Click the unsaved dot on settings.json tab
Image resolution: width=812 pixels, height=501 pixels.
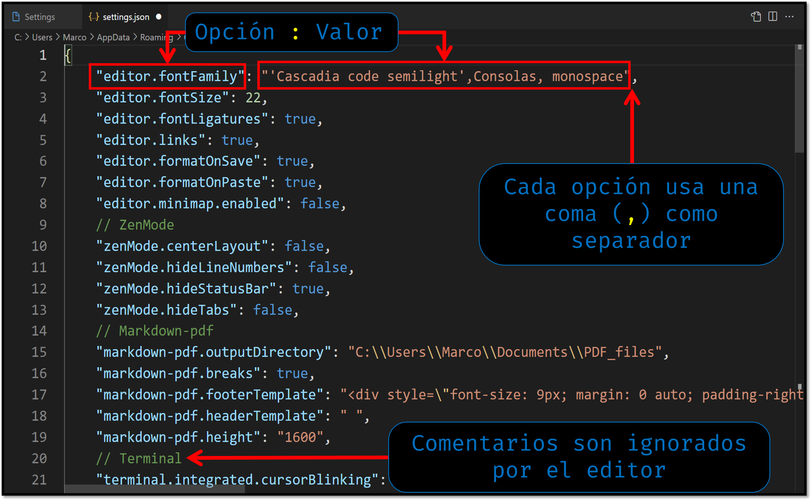[159, 17]
